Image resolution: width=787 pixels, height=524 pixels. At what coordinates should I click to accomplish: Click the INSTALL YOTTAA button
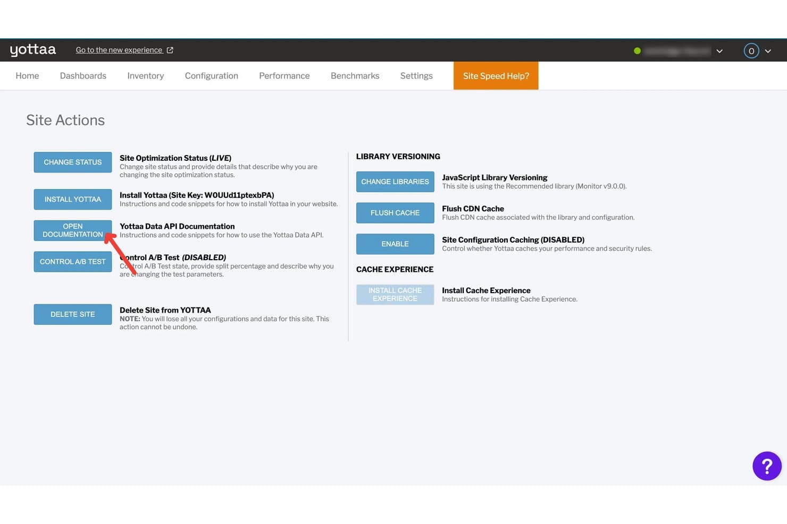pyautogui.click(x=73, y=200)
